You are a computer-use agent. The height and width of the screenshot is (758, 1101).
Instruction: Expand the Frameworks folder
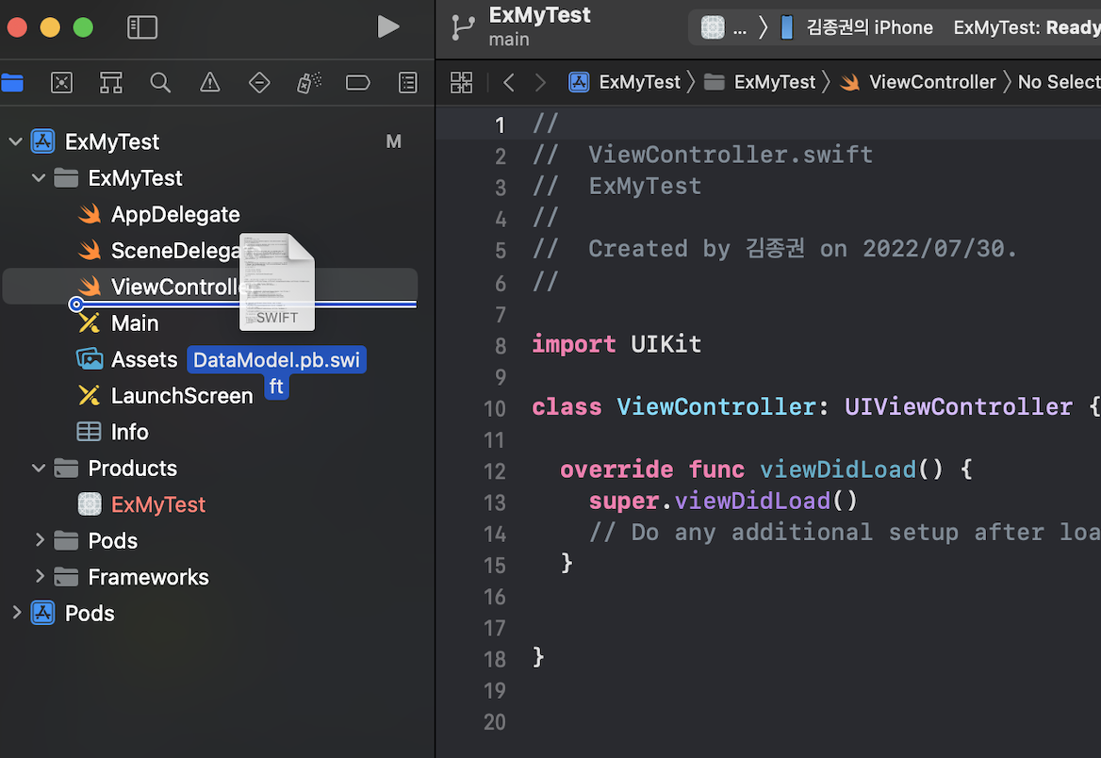click(x=40, y=577)
